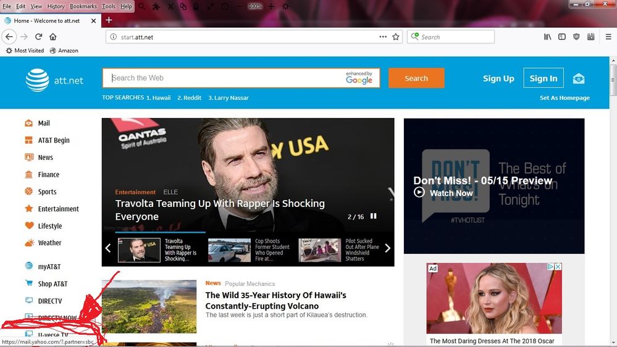
Task: Click the title bar puzzle piece add-ons icon
Action: (156, 6)
